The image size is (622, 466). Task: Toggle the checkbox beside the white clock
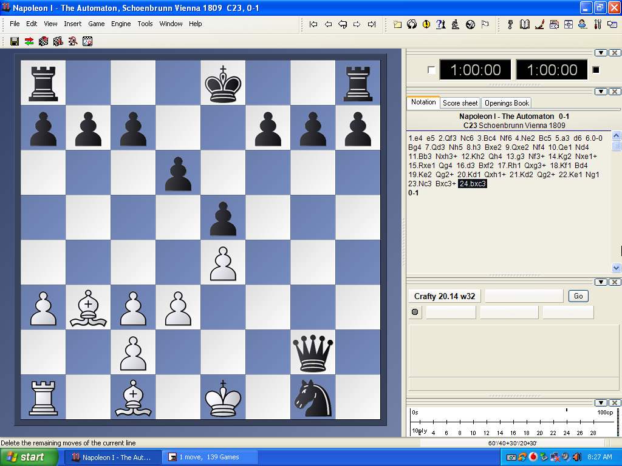pos(433,69)
